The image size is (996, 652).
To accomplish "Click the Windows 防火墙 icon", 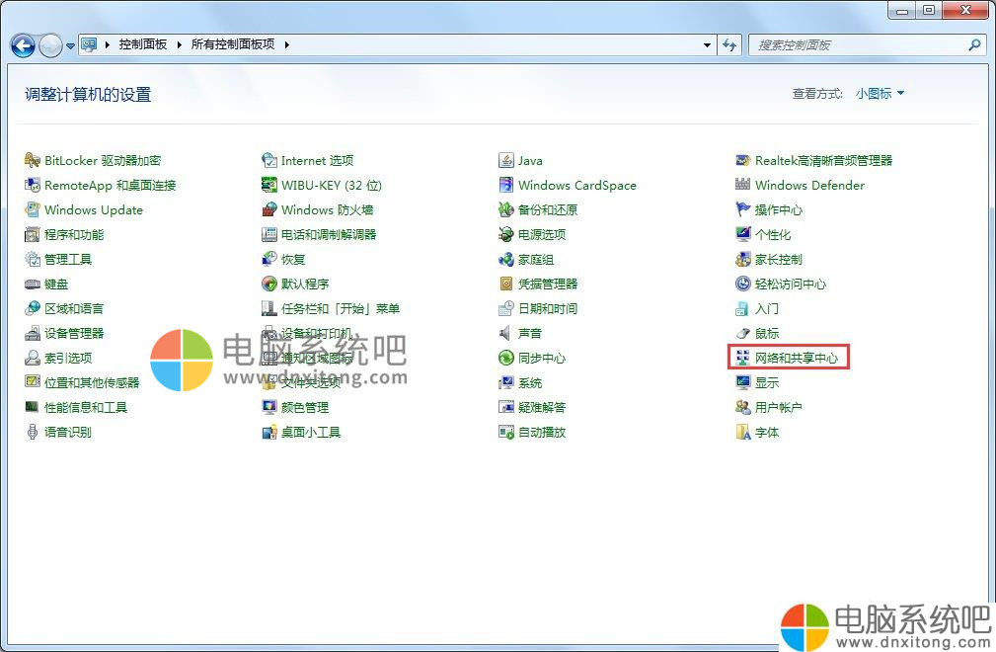I will [x=269, y=209].
